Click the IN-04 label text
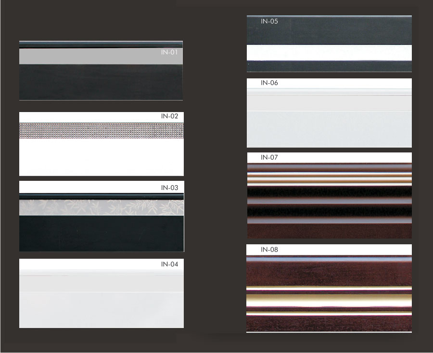Viewport: 433px width, 353px height. click(169, 264)
